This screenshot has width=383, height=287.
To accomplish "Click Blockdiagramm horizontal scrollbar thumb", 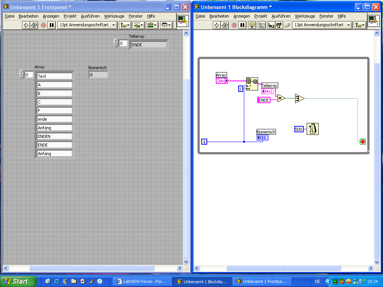I will point(284,268).
